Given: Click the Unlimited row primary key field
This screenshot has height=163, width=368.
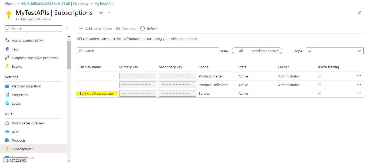Looking at the screenshot, I should 138,85.
